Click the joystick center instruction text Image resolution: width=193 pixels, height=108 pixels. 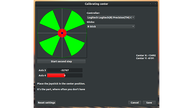point(61,84)
